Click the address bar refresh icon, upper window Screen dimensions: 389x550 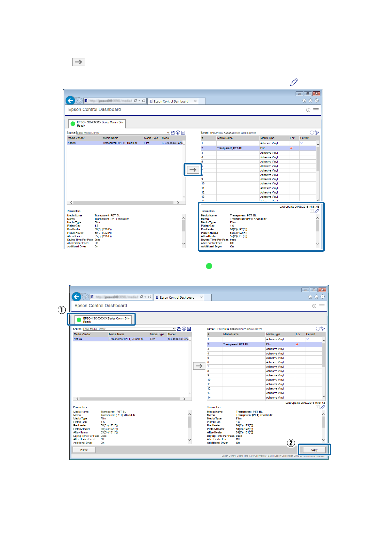[143, 101]
